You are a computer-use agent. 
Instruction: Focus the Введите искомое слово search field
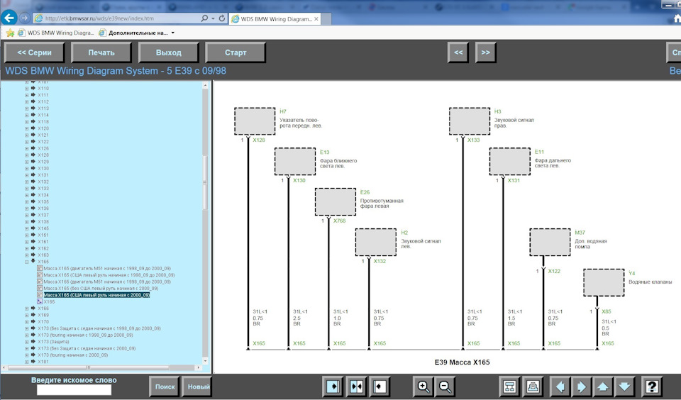[74, 390]
